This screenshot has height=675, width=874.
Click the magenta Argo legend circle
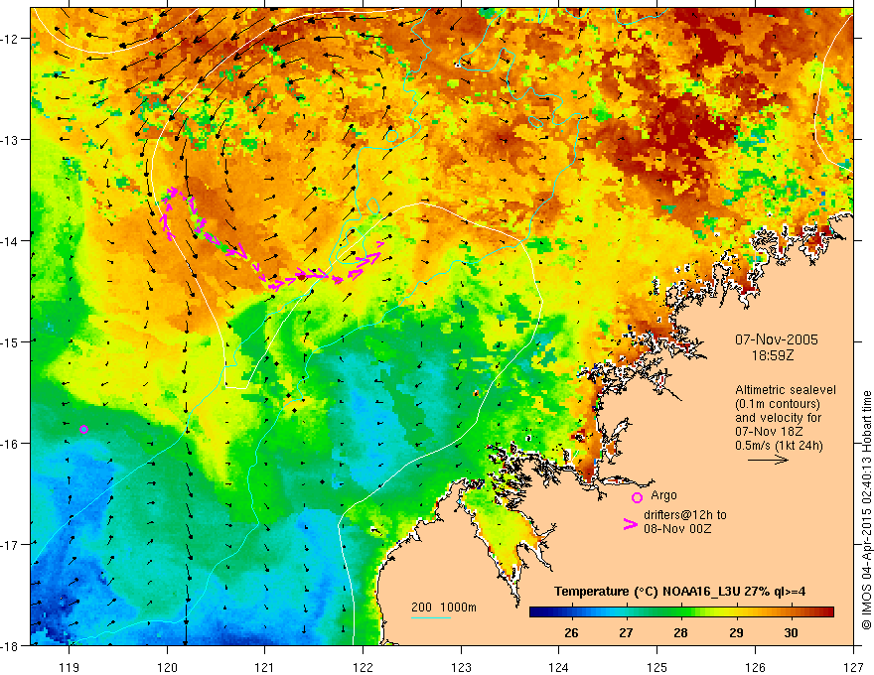tap(637, 497)
